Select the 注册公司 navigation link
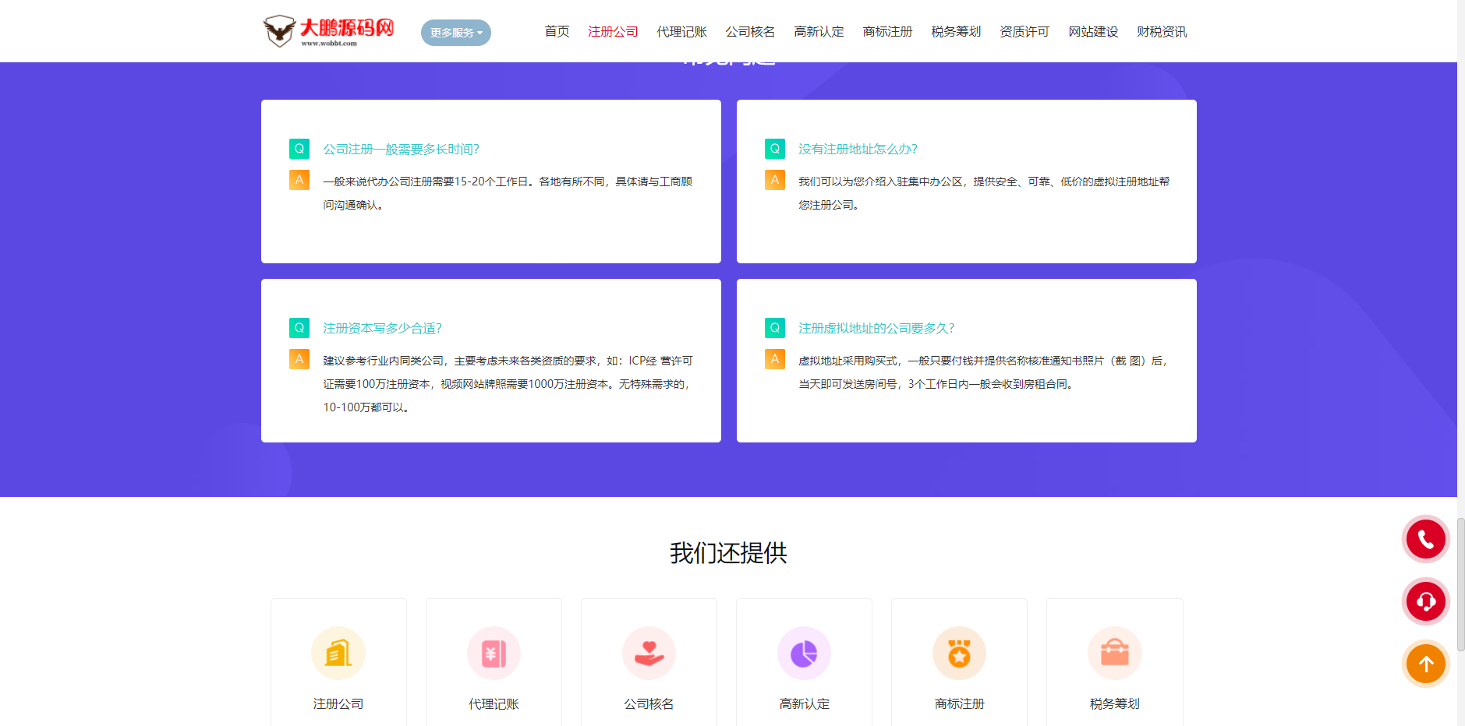1465x726 pixels. (613, 32)
